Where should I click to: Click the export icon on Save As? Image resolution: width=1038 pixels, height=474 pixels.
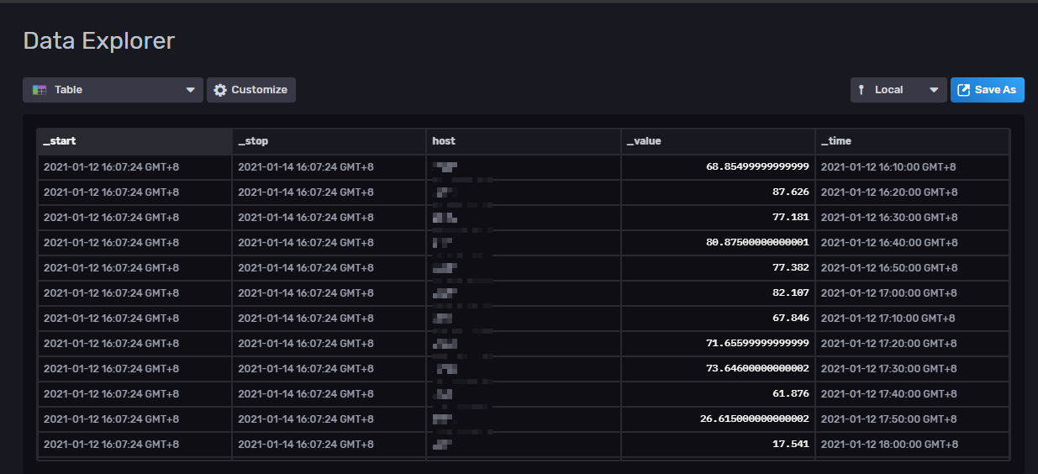[964, 90]
